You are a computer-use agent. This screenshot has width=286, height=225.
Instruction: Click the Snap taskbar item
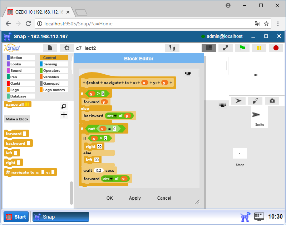coord(61,217)
